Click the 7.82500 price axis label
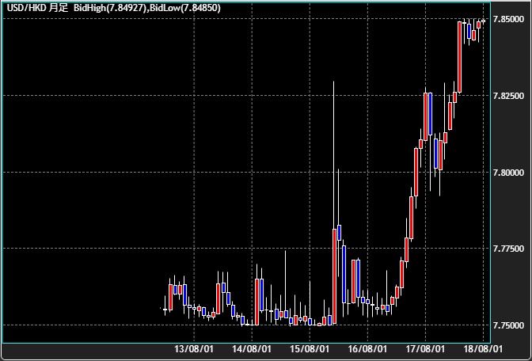 508,96
